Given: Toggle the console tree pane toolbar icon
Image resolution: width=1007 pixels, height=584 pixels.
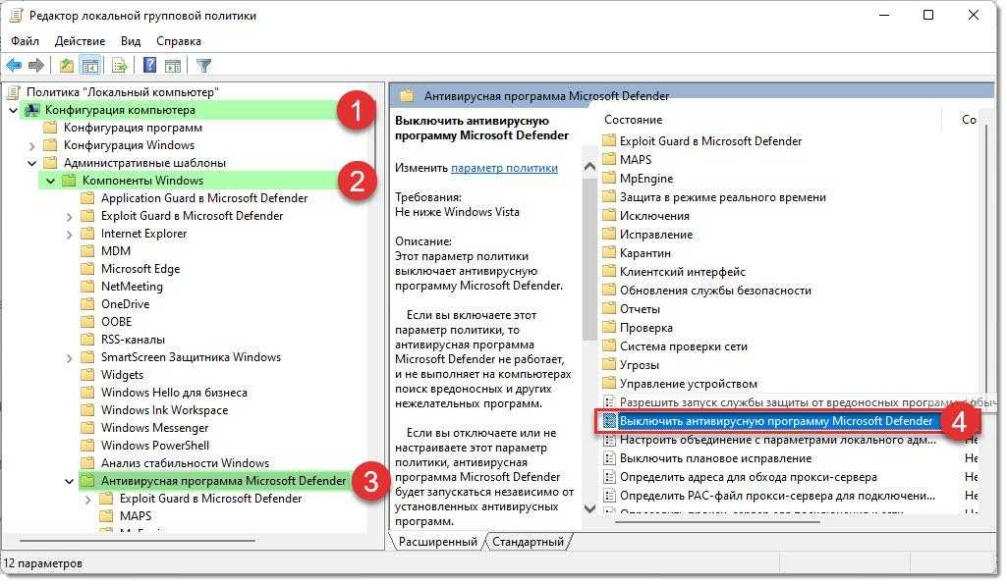Looking at the screenshot, I should (90, 65).
